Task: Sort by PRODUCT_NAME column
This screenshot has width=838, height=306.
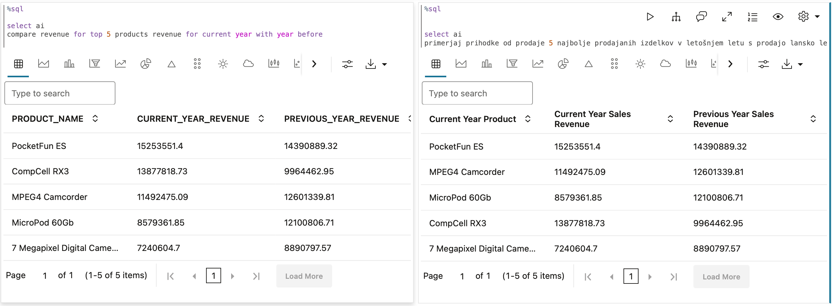Action: tap(95, 119)
